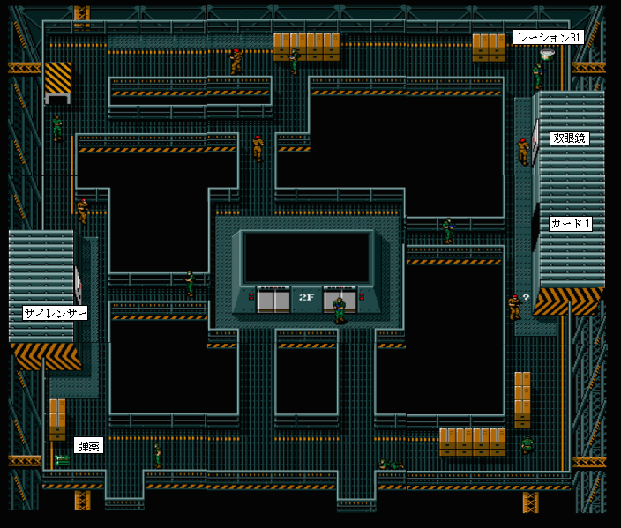This screenshot has width=621, height=528.
Task: Click the red beret guard next to 双眼鏡
Action: pos(524,151)
